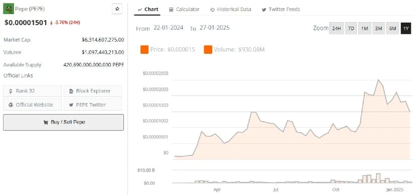Set zoom to 3M
This screenshot has height=195, width=414.
[x=378, y=28]
